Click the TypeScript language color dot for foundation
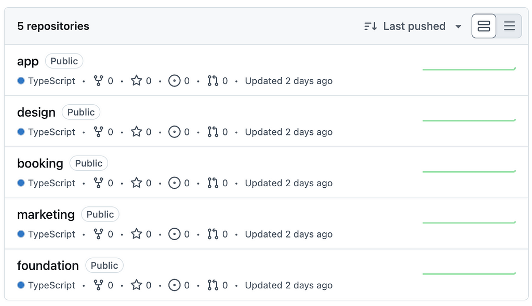Screen dimensions: 532x306 point(21,285)
